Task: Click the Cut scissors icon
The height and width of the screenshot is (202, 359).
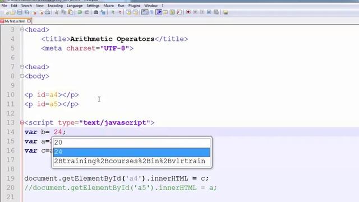Action: click(57, 12)
